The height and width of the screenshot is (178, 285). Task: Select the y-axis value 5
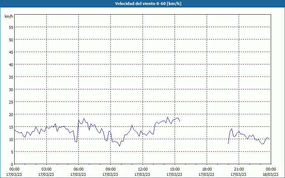pyautogui.click(x=12, y=152)
